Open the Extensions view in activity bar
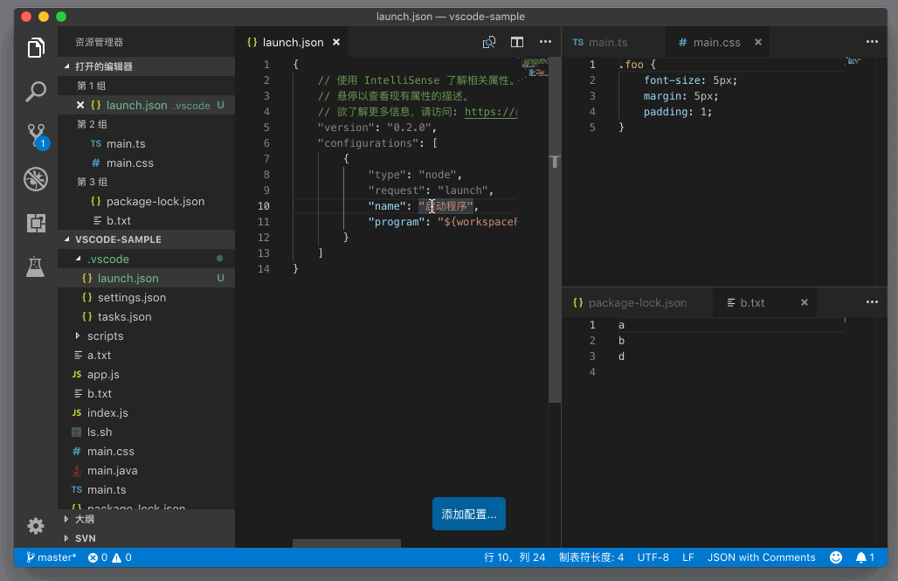898x581 pixels. click(x=36, y=223)
